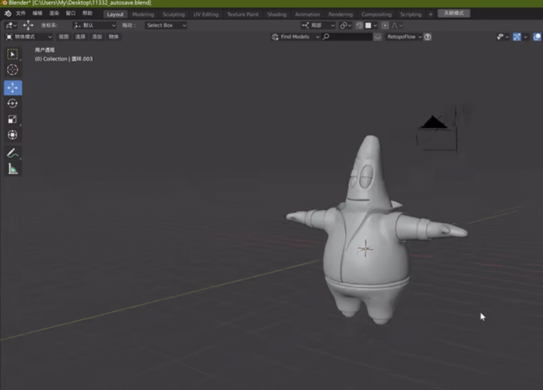Add a new workspace with plus button
543x390 pixels.
[430, 14]
